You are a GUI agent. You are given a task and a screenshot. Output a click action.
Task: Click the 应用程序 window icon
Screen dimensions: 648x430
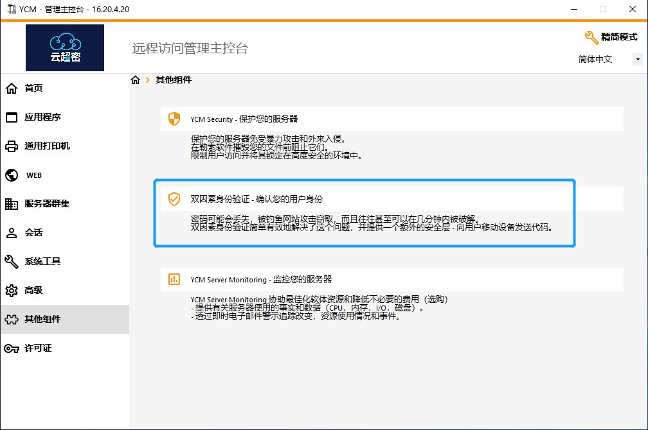[x=12, y=117]
